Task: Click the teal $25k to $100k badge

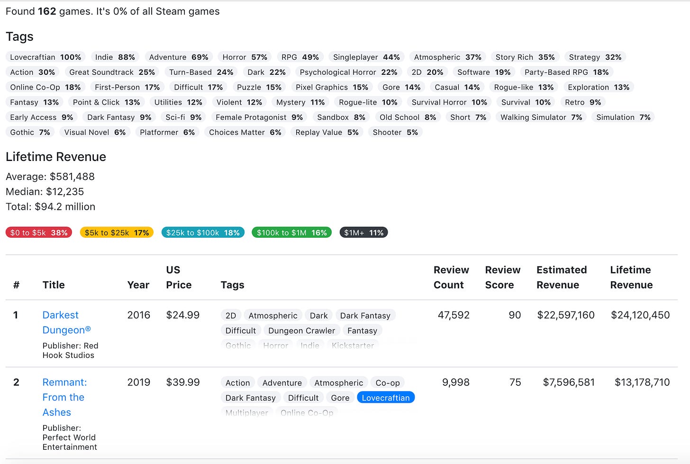Action: (203, 232)
